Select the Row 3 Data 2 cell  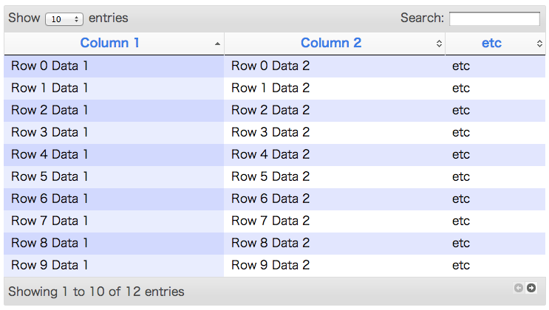pos(270,133)
